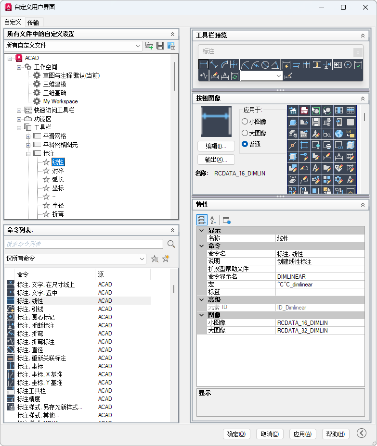Screen dimensions: 377x446
Task: Select the Aligned dimension icon in toolbar preview
Action: point(214,65)
